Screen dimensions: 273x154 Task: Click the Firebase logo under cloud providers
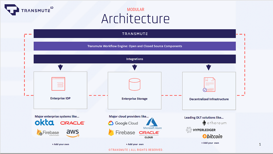pos(122,132)
